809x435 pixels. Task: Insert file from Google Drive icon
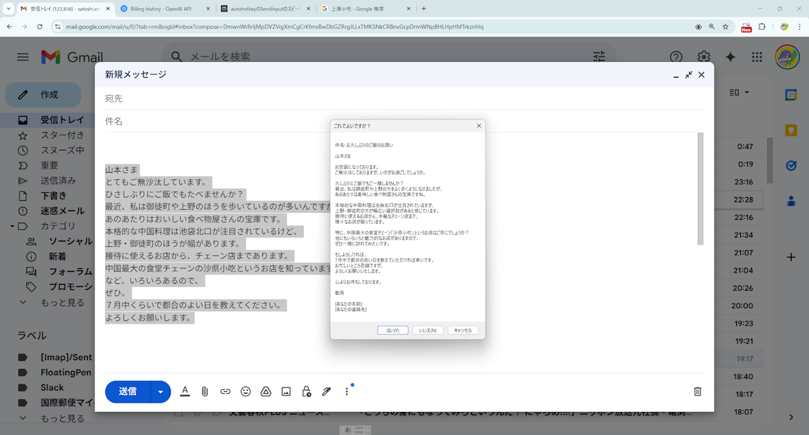pos(266,392)
